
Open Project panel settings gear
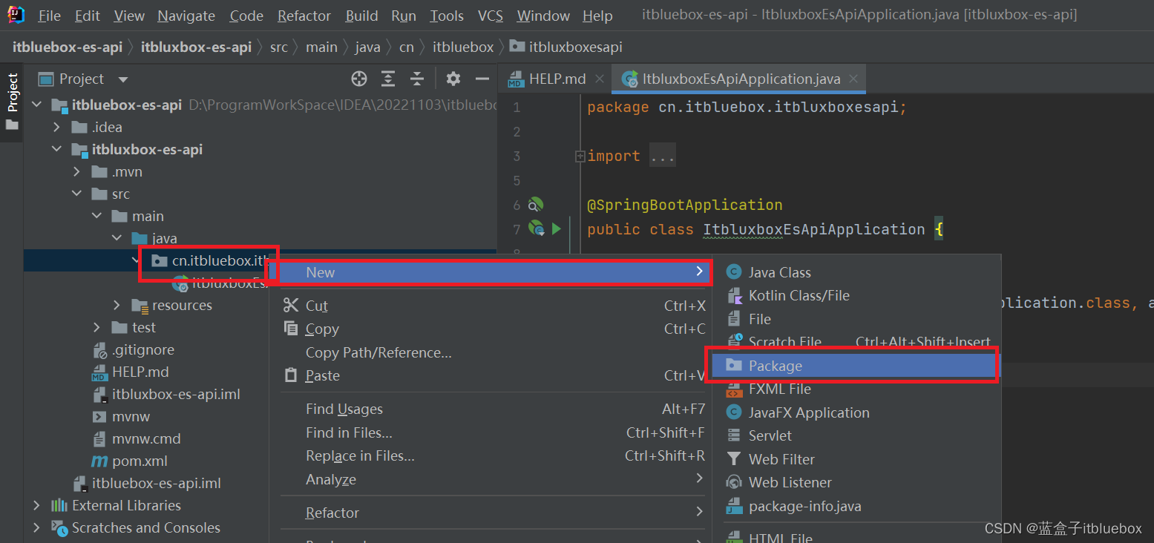click(453, 79)
